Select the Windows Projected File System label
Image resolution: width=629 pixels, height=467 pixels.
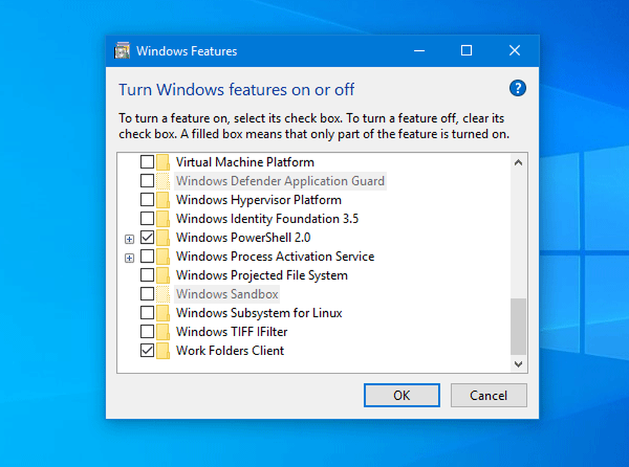point(262,275)
